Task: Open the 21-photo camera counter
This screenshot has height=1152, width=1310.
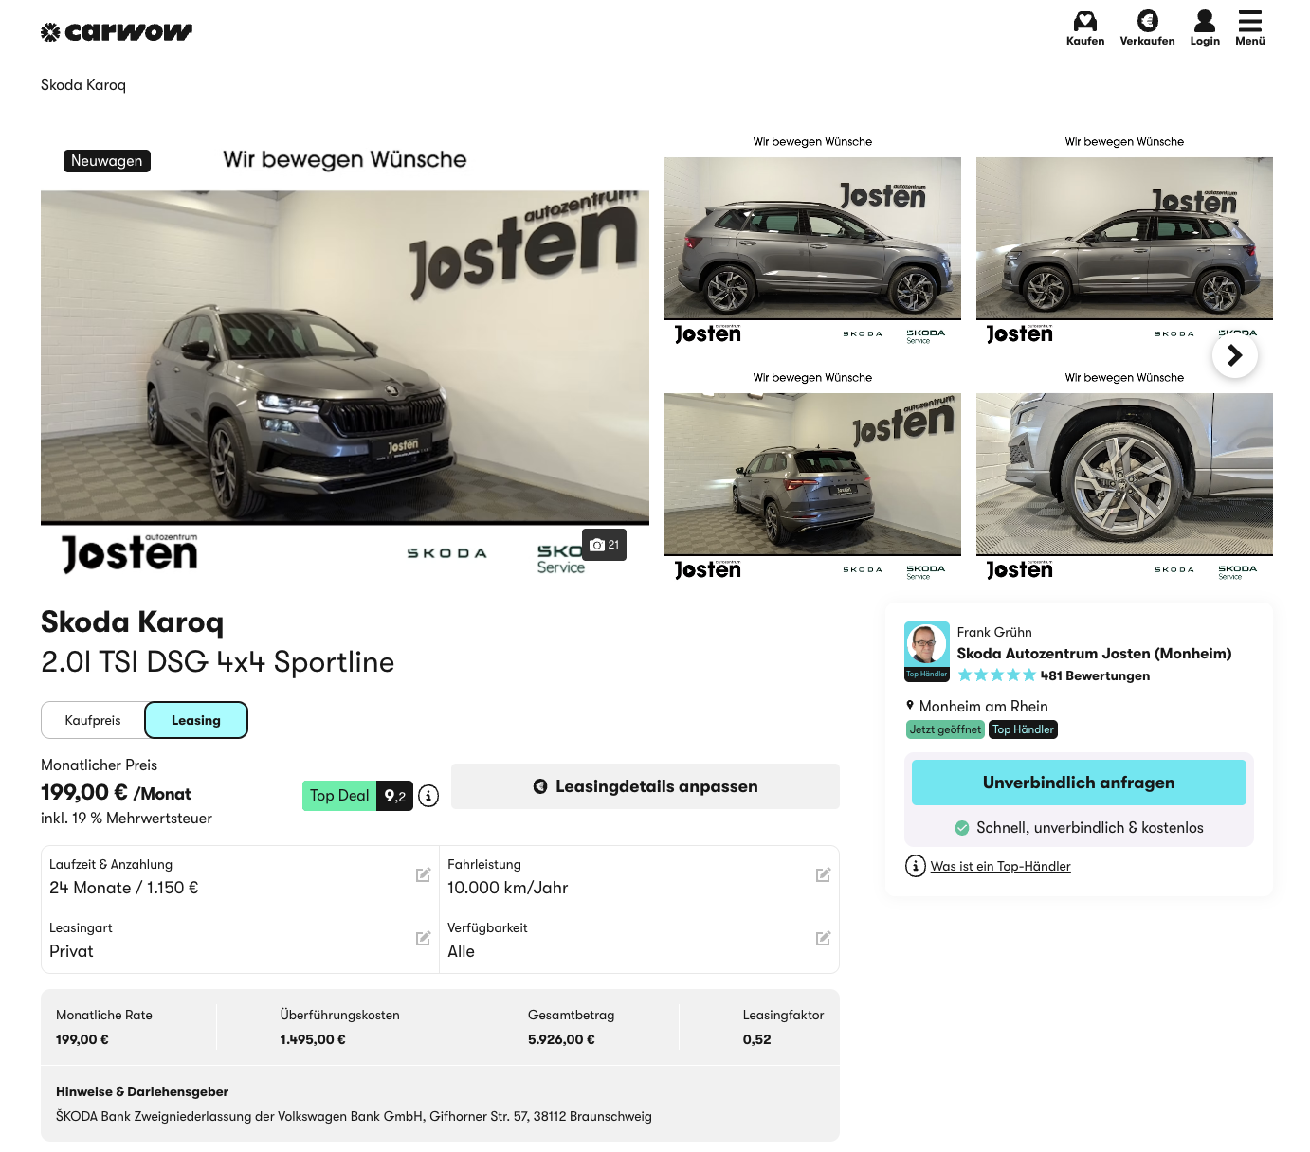Action: 604,545
